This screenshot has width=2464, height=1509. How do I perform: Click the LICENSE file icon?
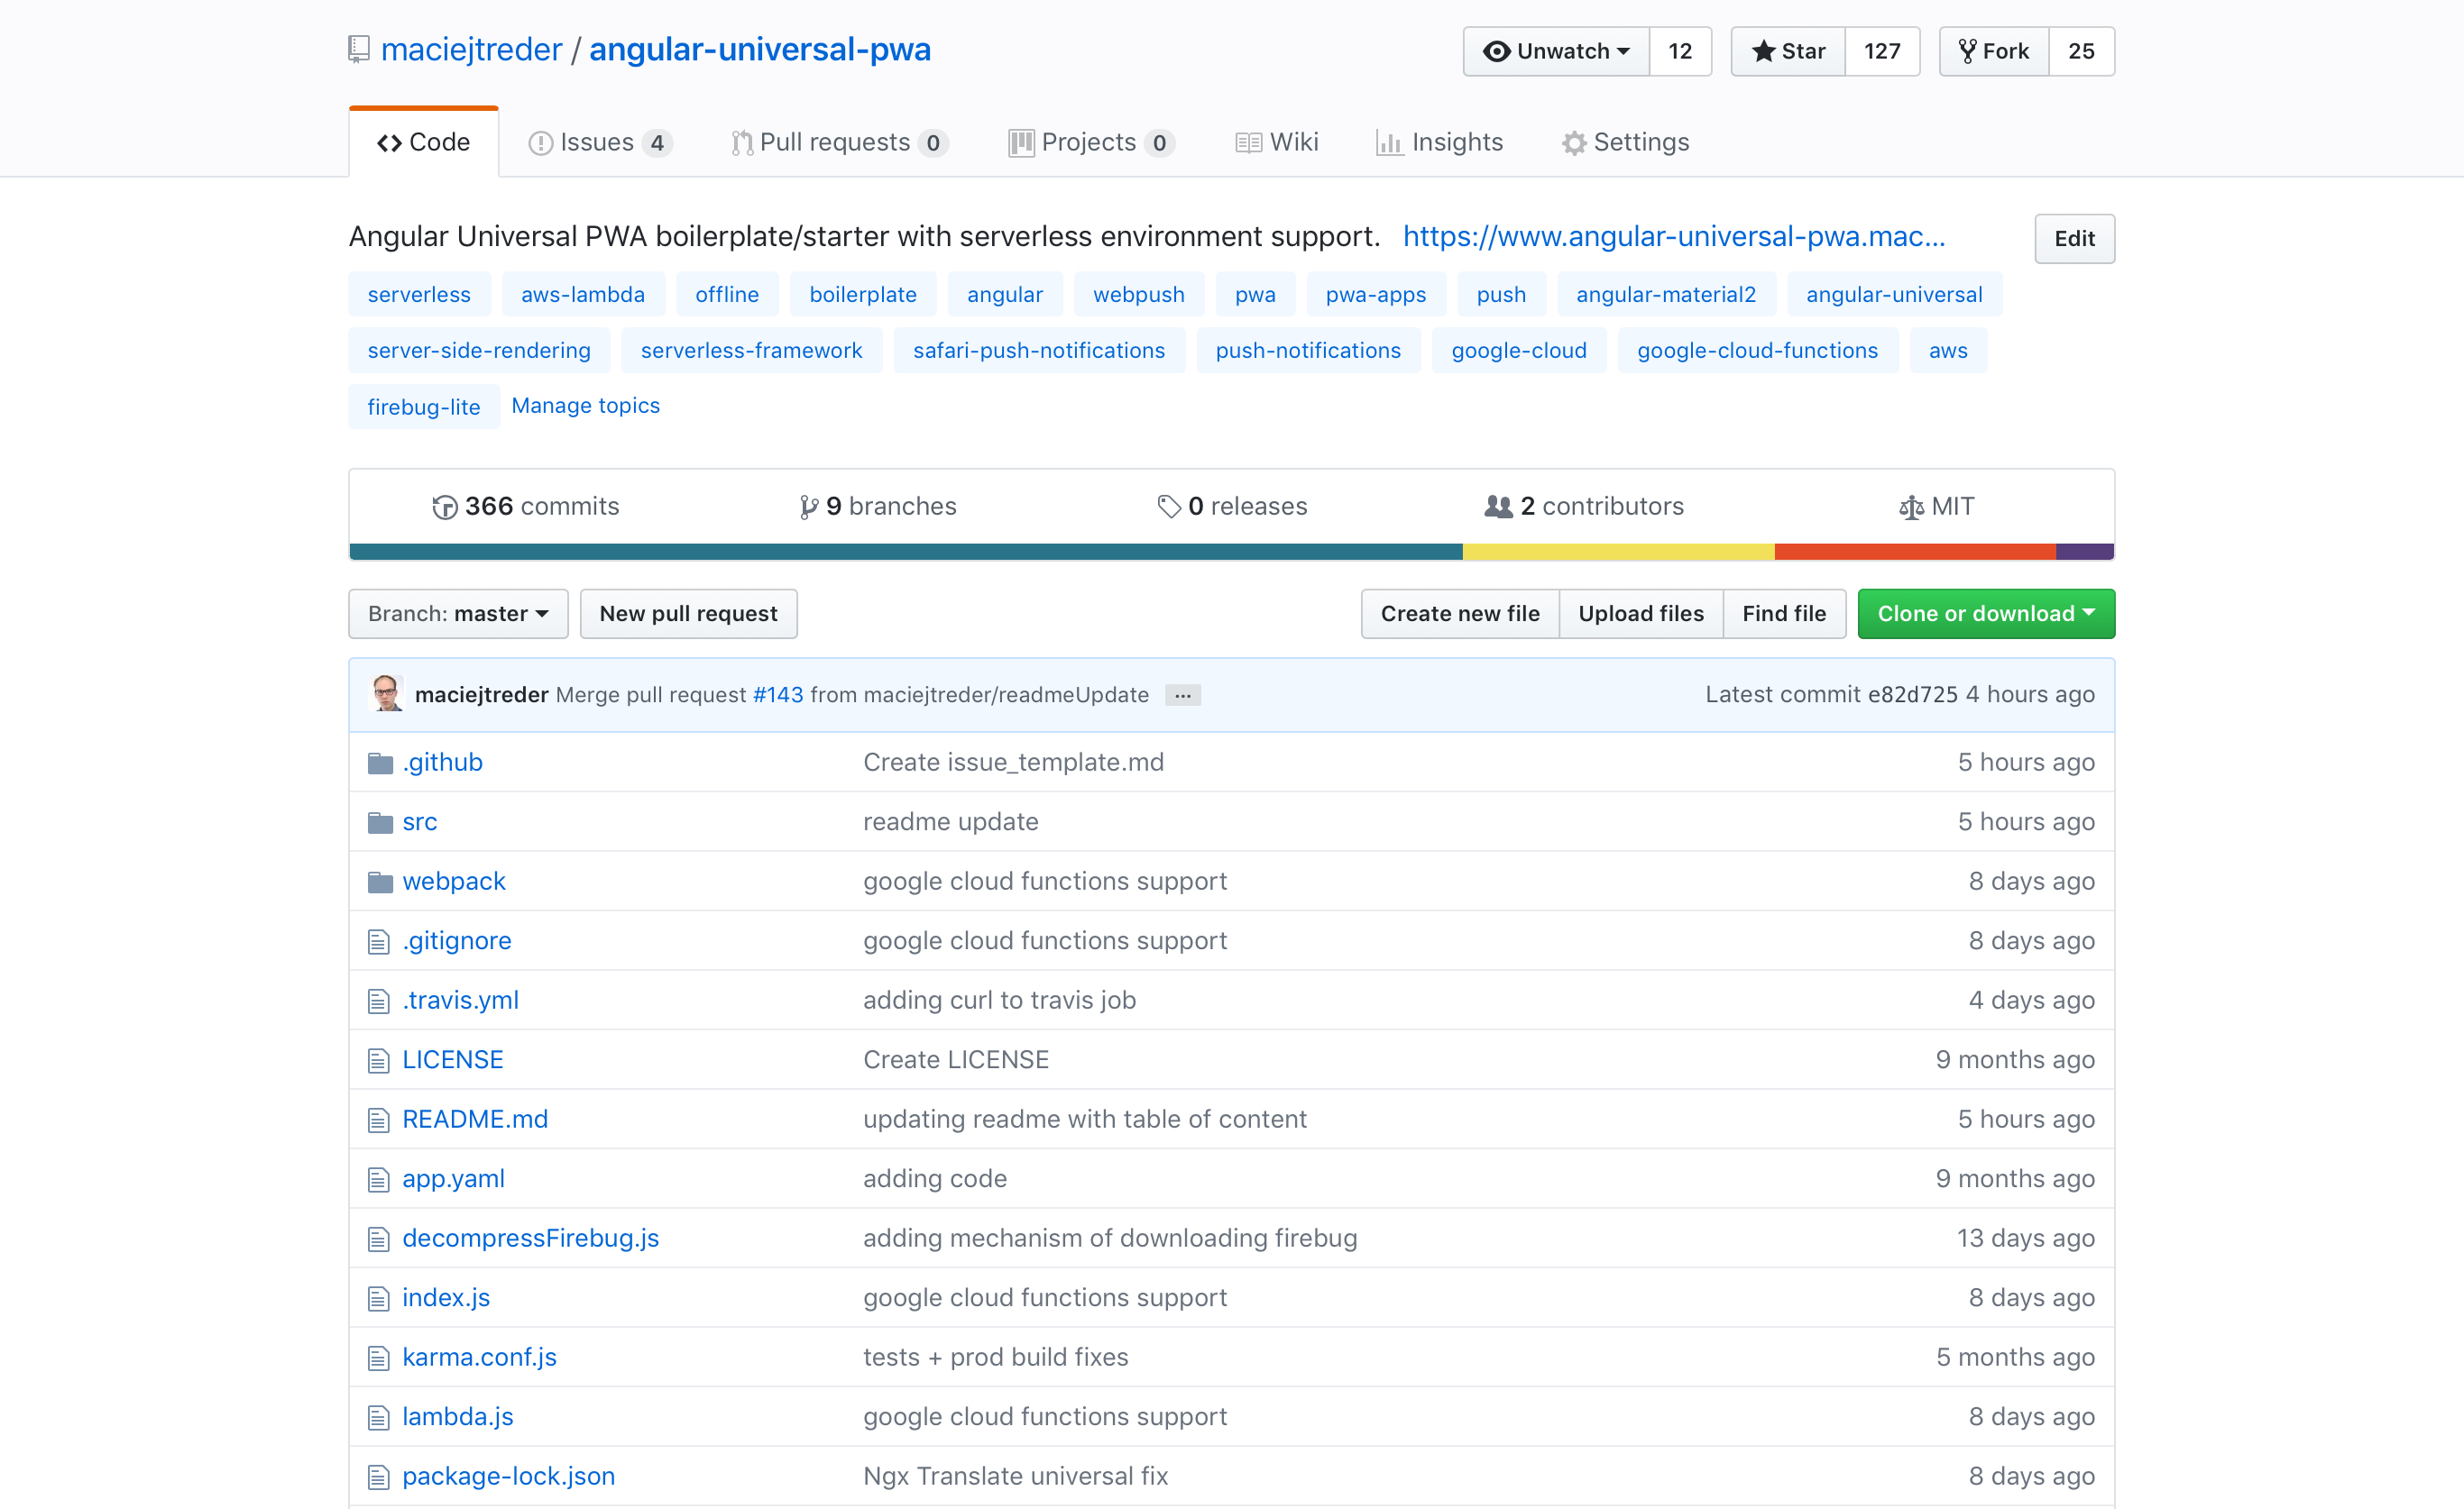point(378,1060)
